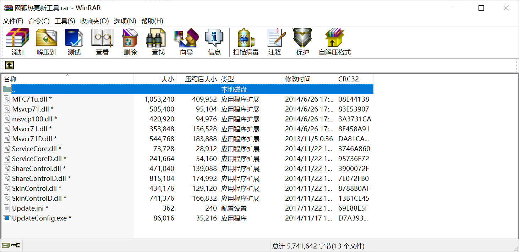Click packed size value 35,216
The width and height of the screenshot is (519, 252).
(206, 218)
